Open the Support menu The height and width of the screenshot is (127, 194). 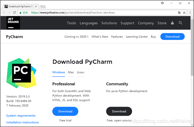127,23
